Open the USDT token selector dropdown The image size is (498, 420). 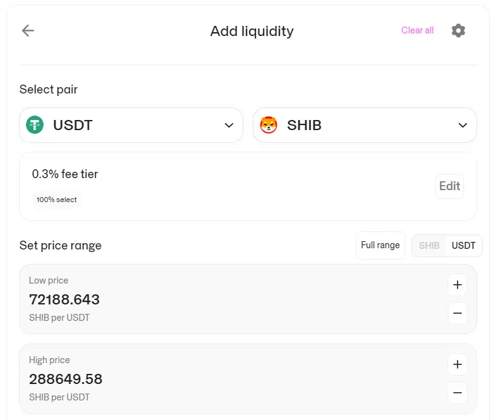pos(131,125)
